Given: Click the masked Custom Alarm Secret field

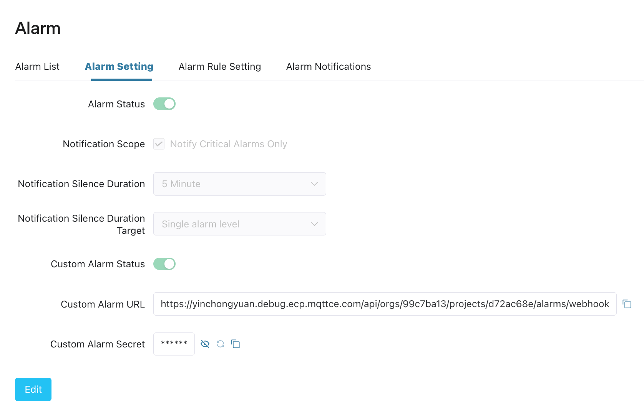Looking at the screenshot, I should [174, 344].
